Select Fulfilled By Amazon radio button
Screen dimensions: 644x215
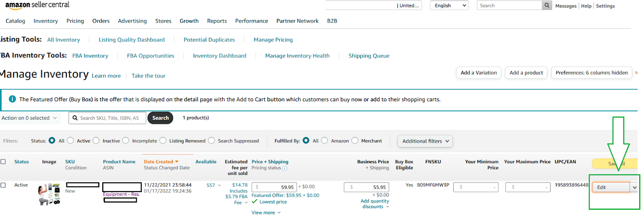[324, 141]
